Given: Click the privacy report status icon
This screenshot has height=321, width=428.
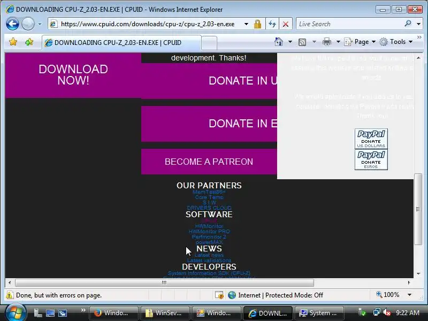Looking at the screenshot, I should pyautogui.click(x=219, y=295).
